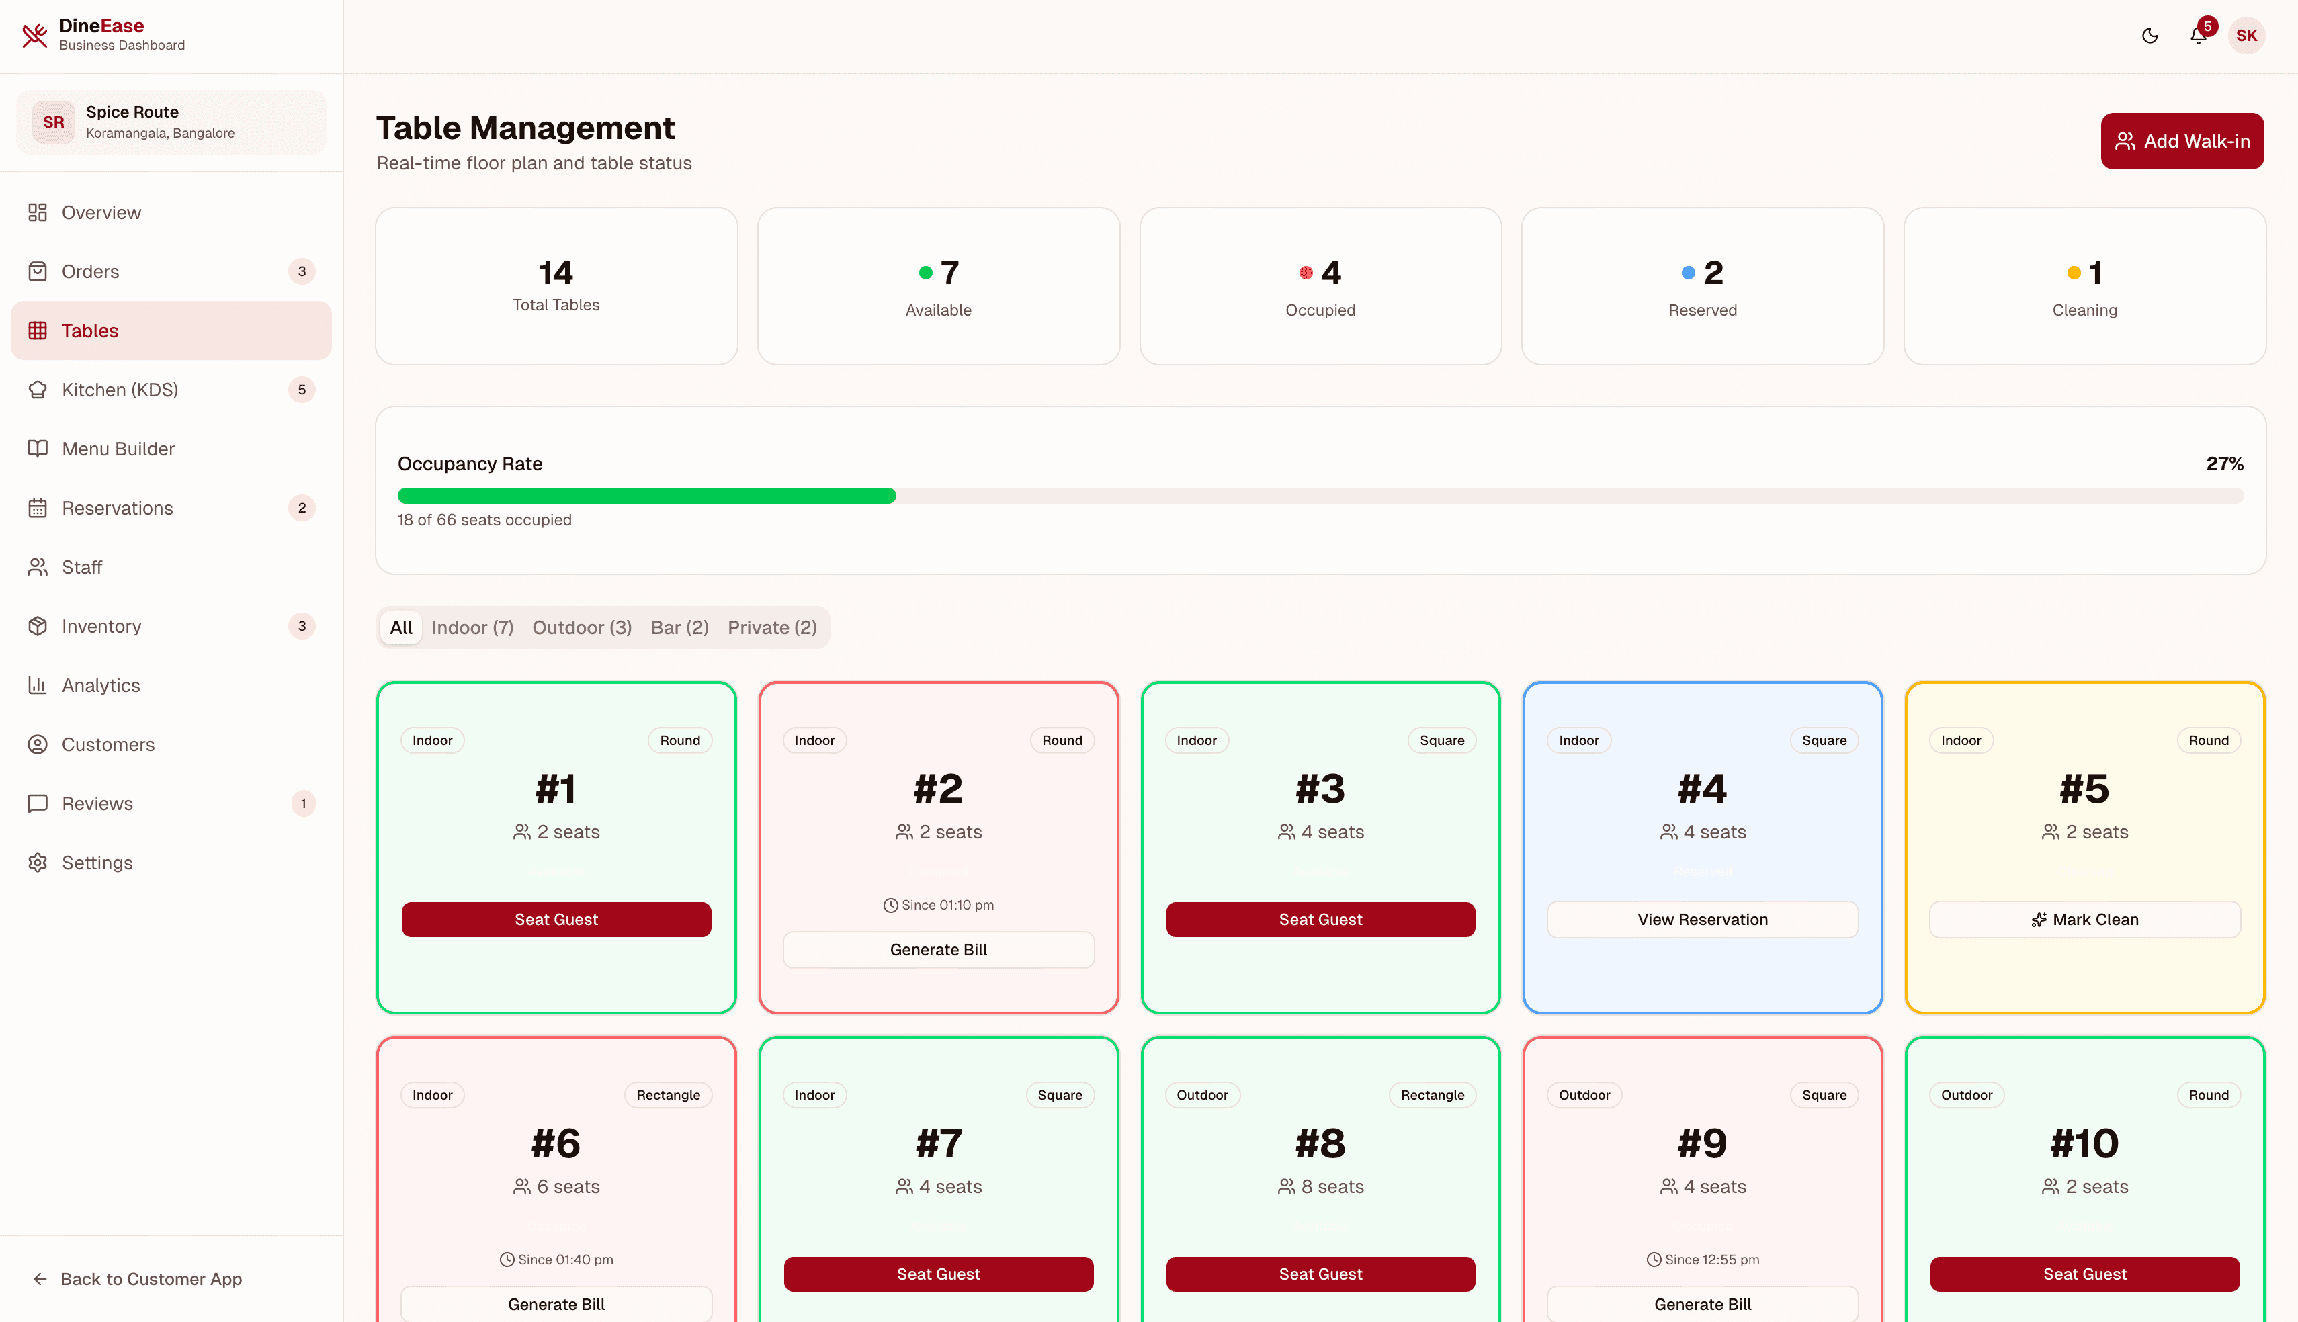The height and width of the screenshot is (1322, 2298).
Task: Mark table #5 as clean
Action: (x=2084, y=919)
